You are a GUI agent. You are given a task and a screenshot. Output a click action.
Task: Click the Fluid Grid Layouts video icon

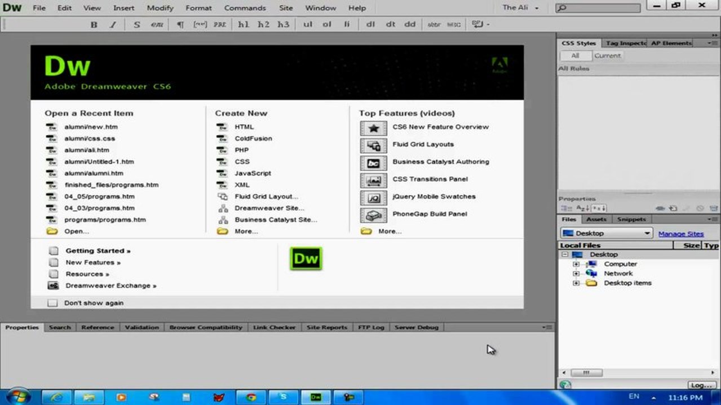[373, 145]
